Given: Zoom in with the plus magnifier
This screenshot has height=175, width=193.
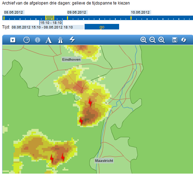Looking at the screenshot, I should tap(144, 40).
